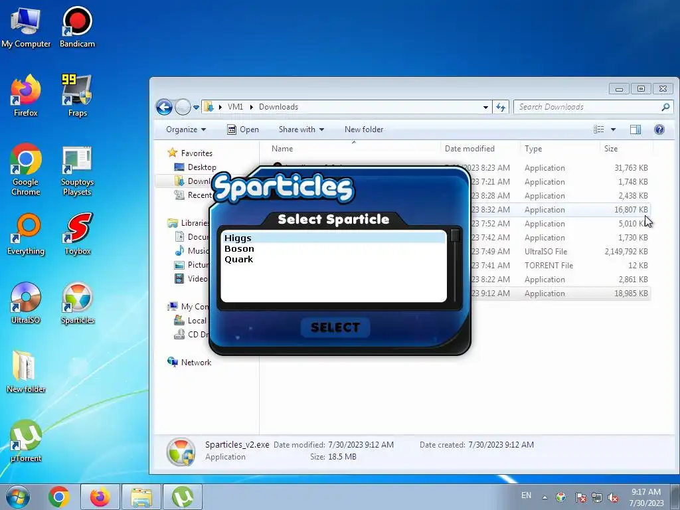Switch to Windows Explorer taskbar button
This screenshot has height=510, width=680.
141,497
